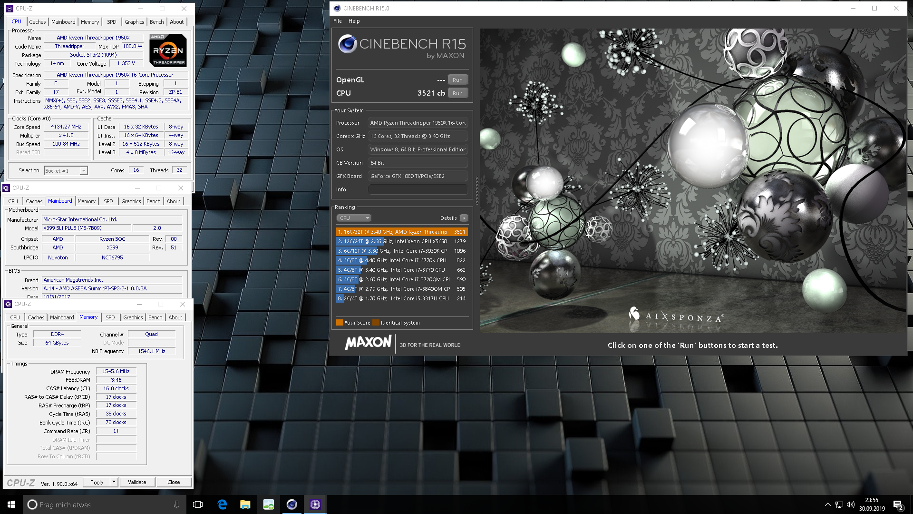Switch to Bench tab in top CPU-Z window
This screenshot has height=514, width=913.
coord(156,22)
